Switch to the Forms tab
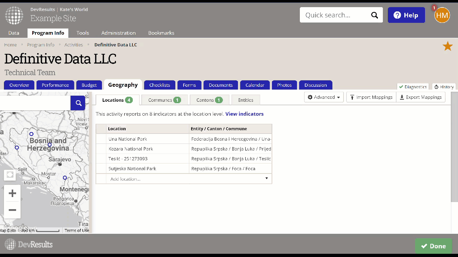 [x=189, y=85]
